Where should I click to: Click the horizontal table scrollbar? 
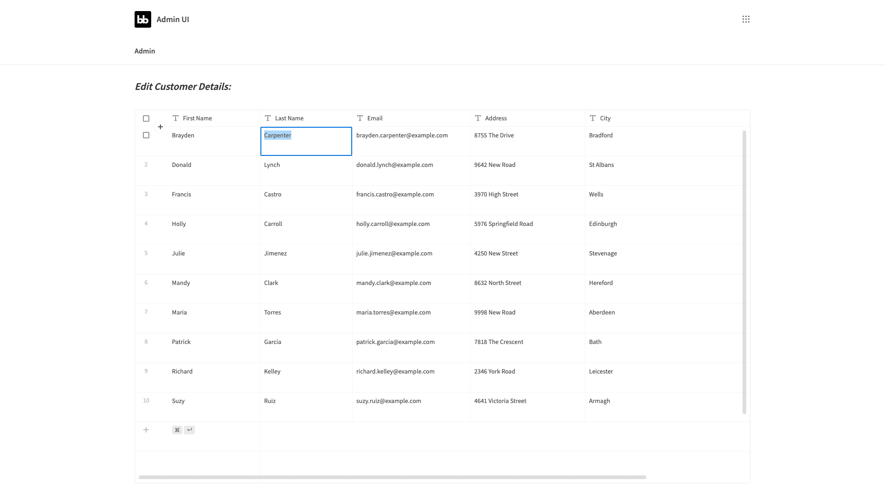(392, 477)
